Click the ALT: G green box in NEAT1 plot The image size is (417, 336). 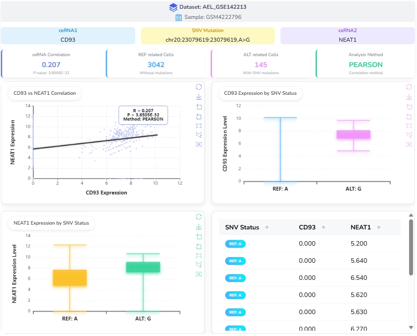pyautogui.click(x=143, y=267)
